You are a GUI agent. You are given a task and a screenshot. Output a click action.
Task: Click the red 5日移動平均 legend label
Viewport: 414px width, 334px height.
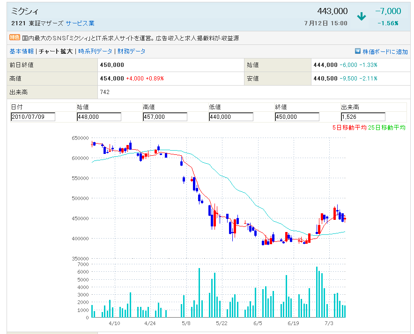pos(348,128)
